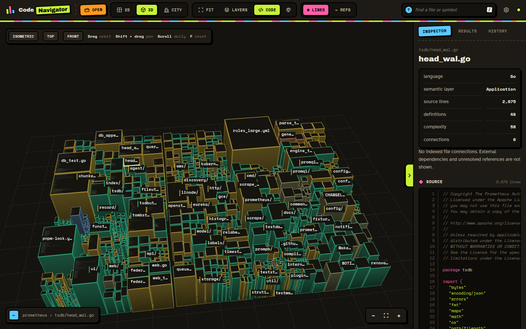Click the green status indicator dot
Screen dimensions: 526x329
(x=518, y=10)
